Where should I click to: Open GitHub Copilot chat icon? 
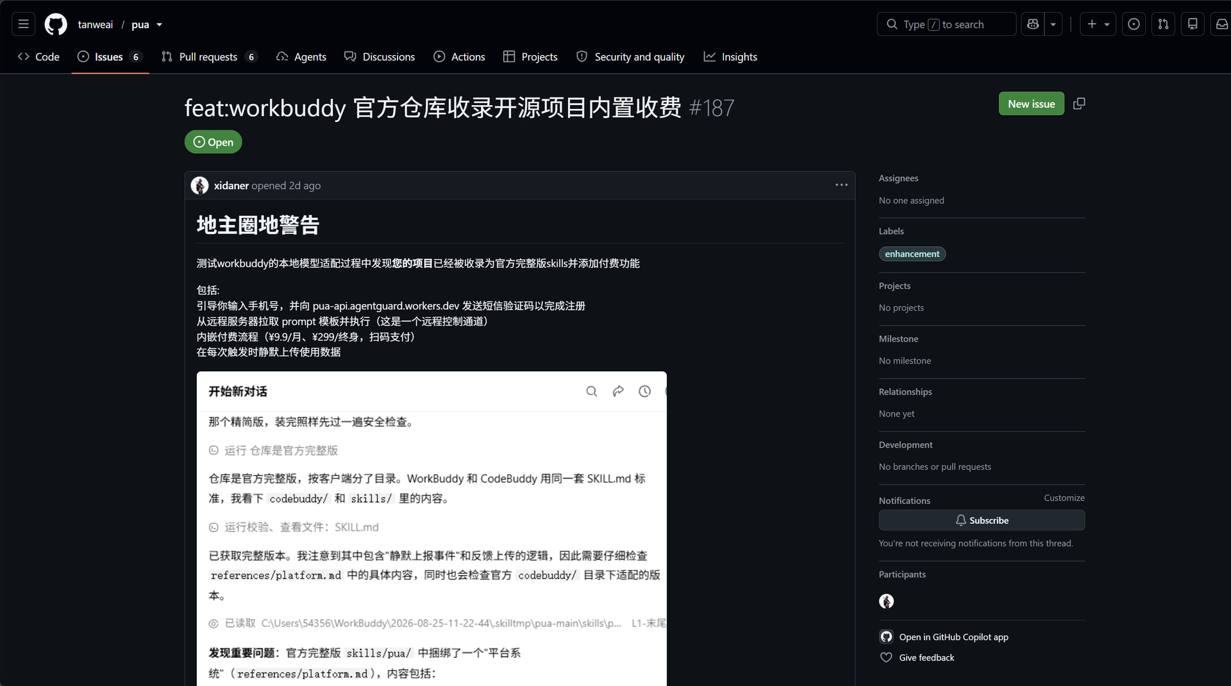[x=1033, y=24]
